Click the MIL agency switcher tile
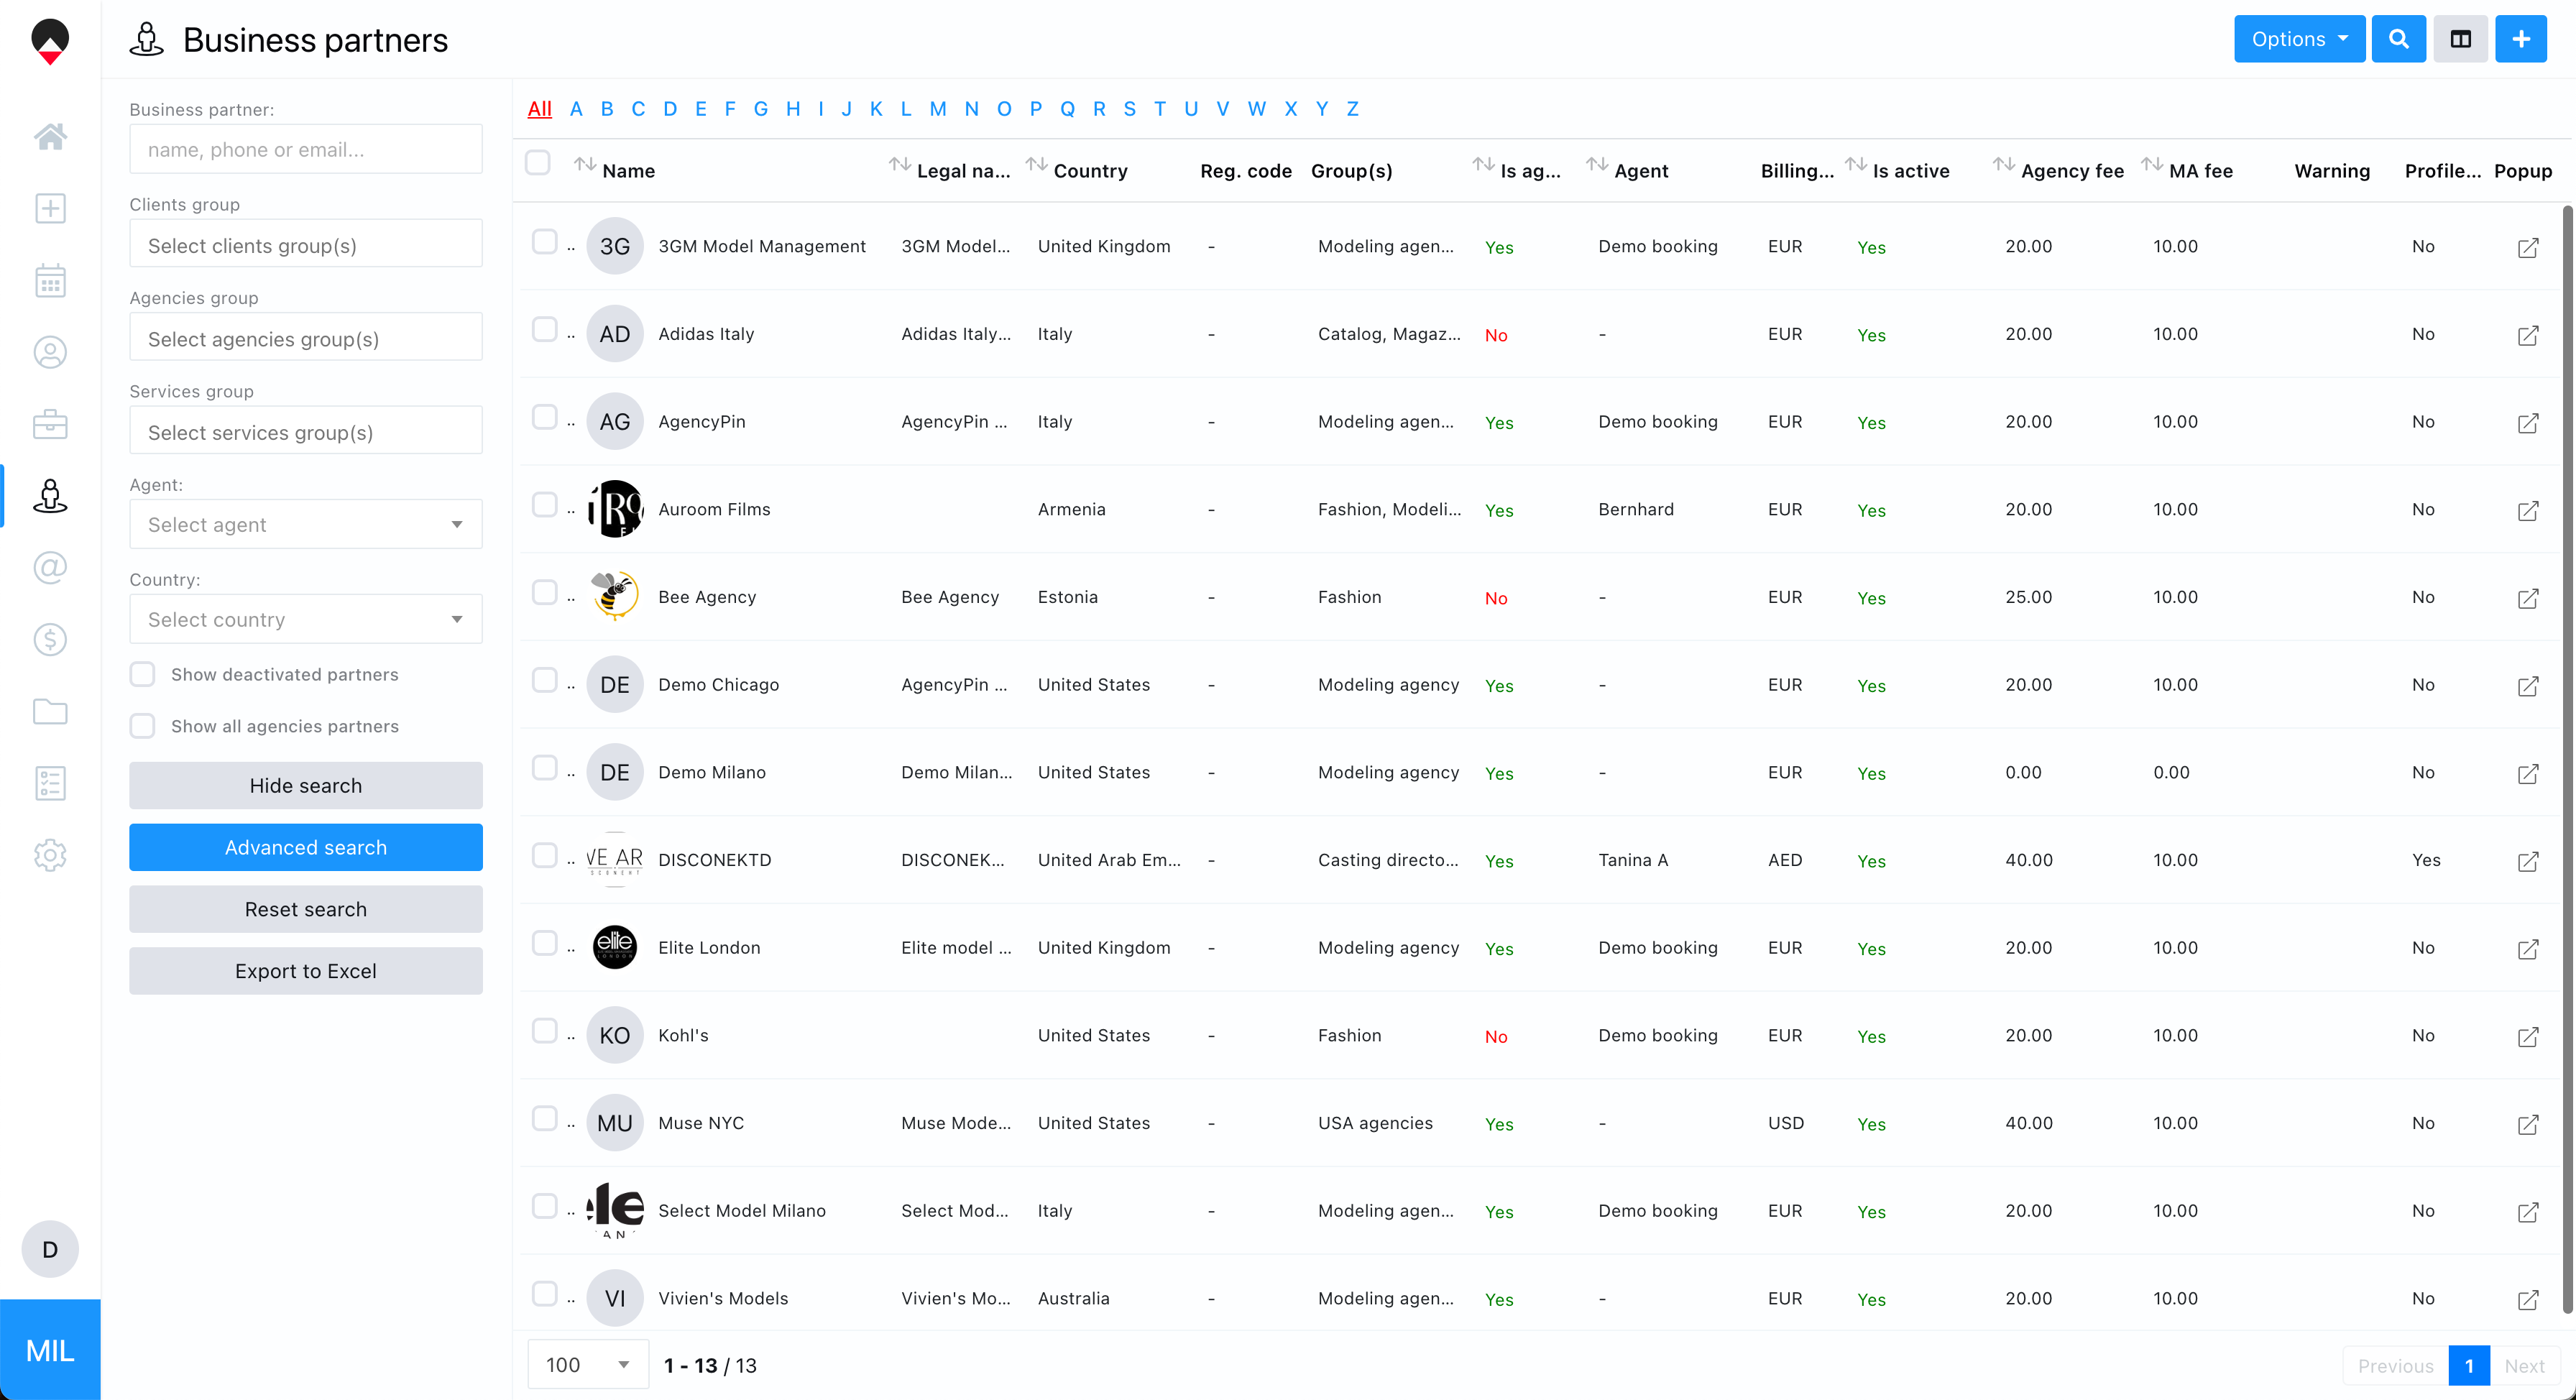 pyautogui.click(x=50, y=1350)
